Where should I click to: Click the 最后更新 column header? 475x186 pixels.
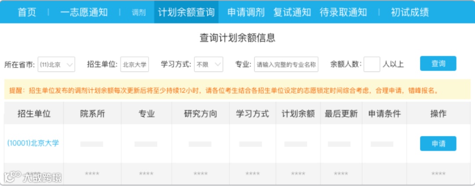tap(341, 114)
